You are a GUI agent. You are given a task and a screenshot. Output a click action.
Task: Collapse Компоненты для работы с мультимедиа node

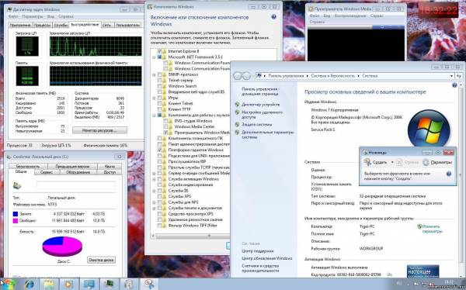[x=155, y=116]
